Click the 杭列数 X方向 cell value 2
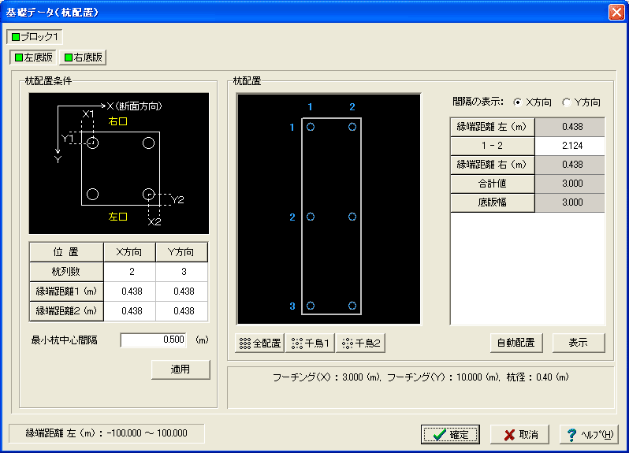629x453 pixels. point(129,272)
